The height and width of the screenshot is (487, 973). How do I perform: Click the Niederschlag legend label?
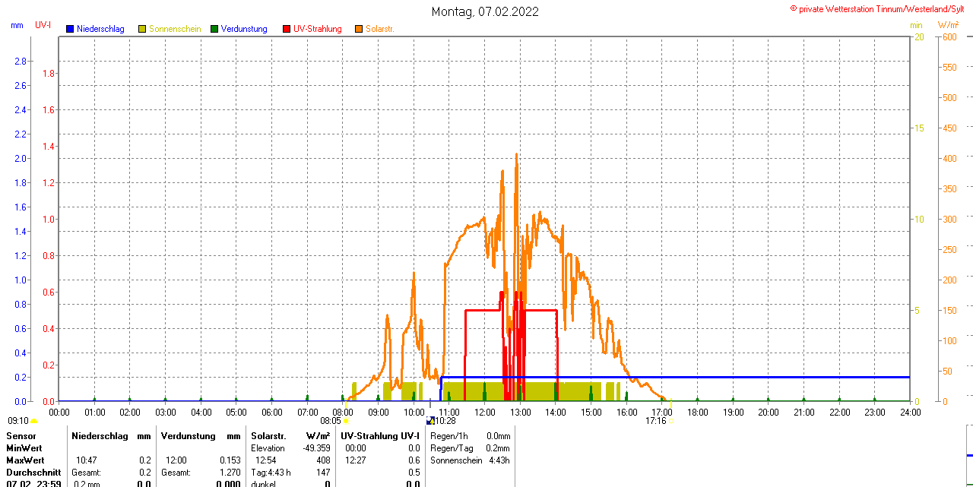point(100,29)
